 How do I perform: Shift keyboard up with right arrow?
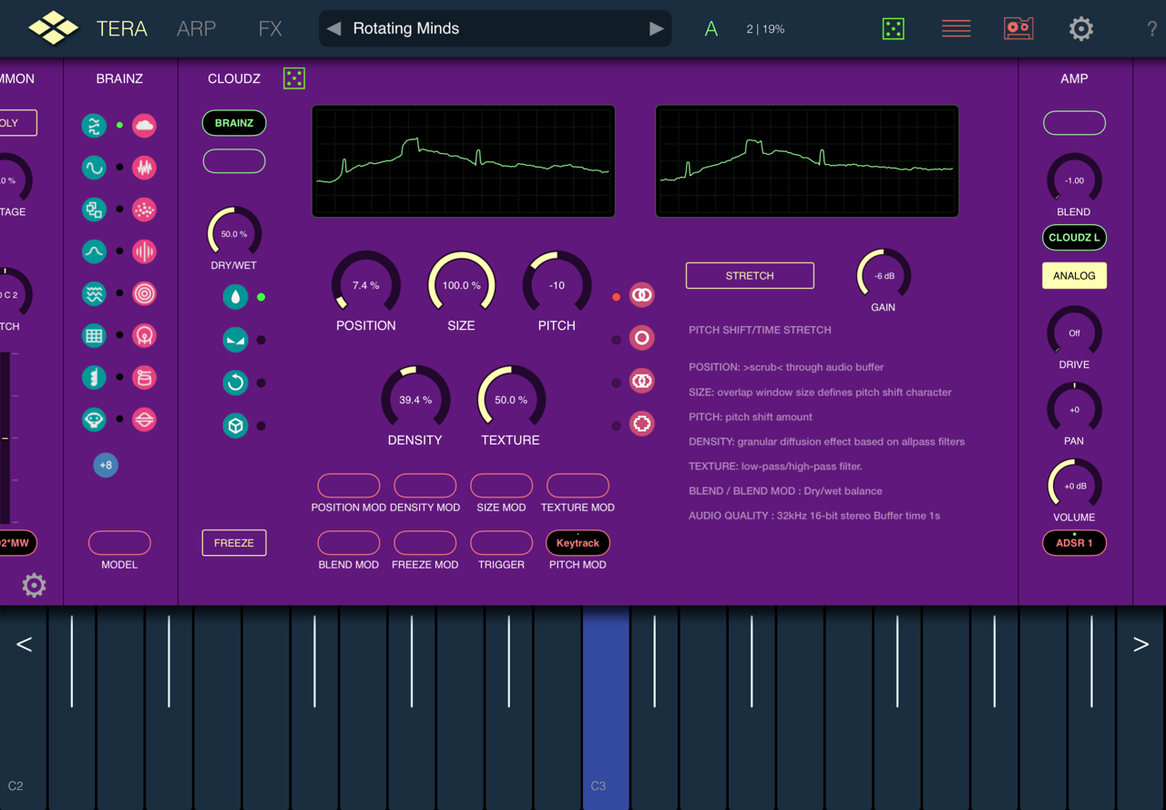click(x=1140, y=645)
